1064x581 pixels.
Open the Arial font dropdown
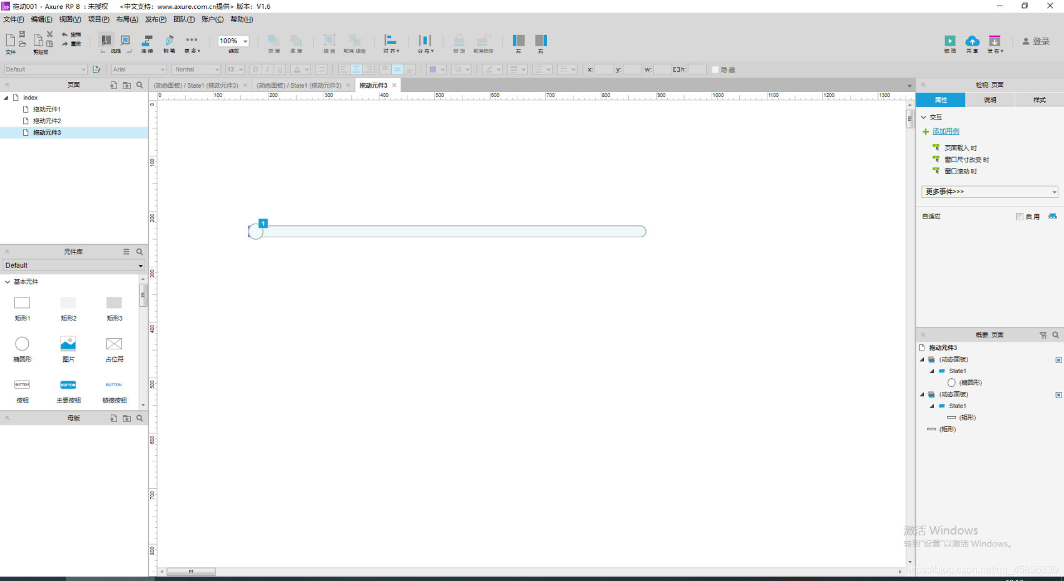coord(138,69)
